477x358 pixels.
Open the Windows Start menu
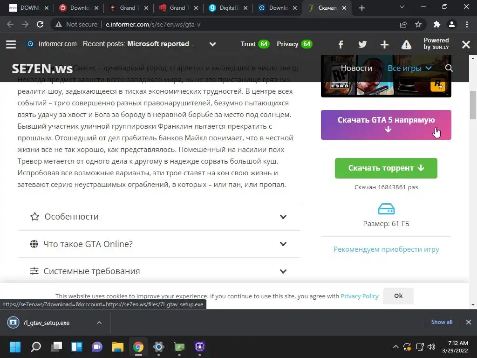(15, 347)
